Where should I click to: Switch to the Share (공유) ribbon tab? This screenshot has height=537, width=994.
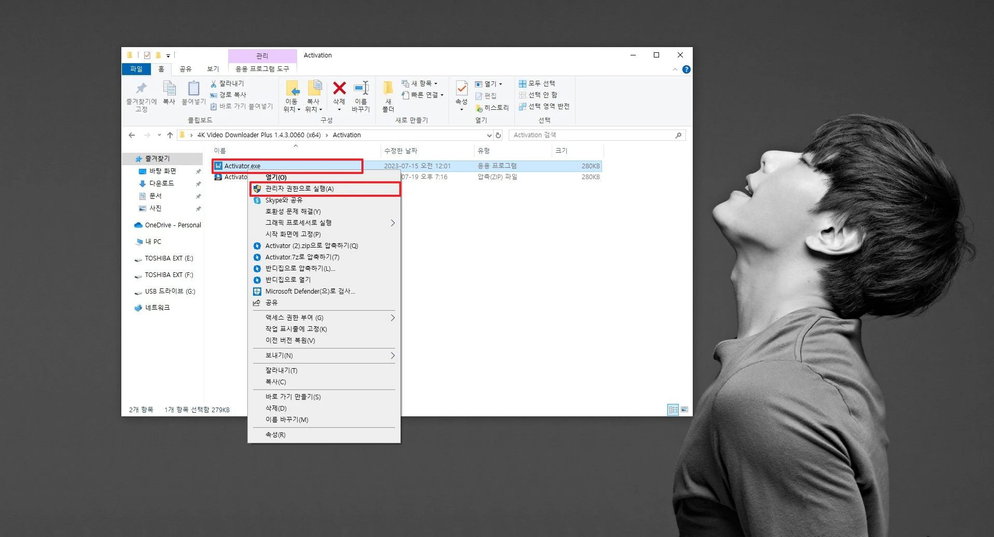tap(186, 69)
